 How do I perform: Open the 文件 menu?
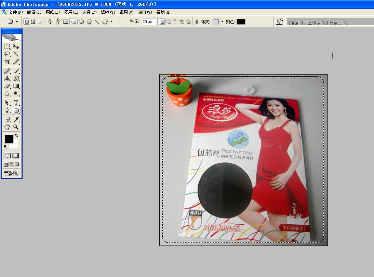15,12
